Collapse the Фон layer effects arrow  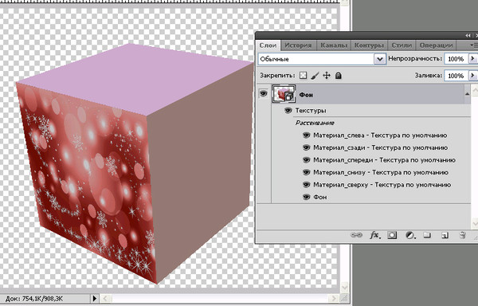coord(467,94)
